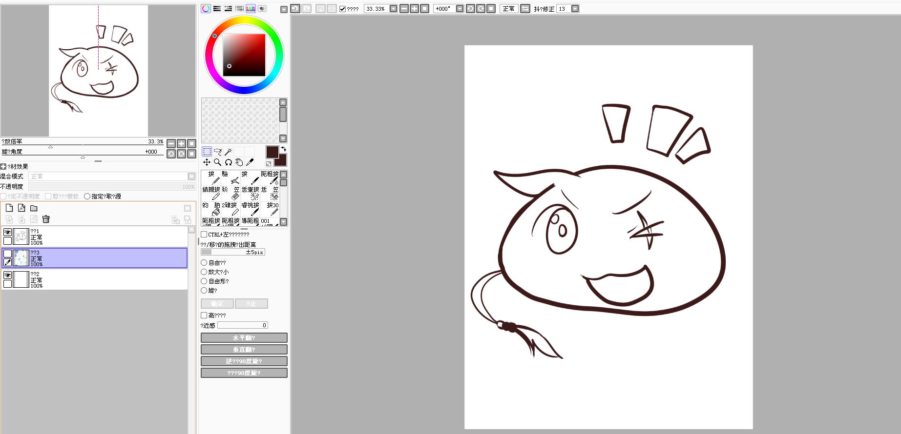This screenshot has height=434, width=901.
Task: Open the +000° rotation angle dropdown
Action: (x=460, y=9)
